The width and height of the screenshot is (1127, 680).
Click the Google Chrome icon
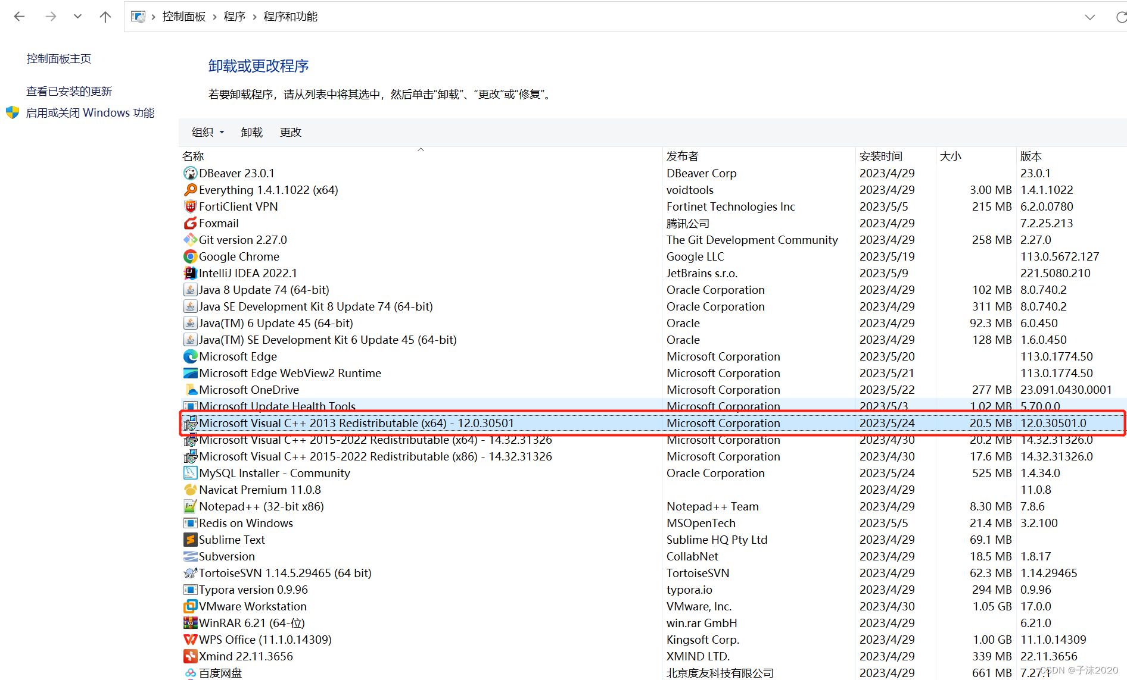190,256
